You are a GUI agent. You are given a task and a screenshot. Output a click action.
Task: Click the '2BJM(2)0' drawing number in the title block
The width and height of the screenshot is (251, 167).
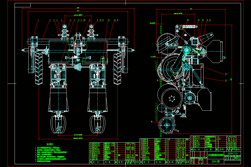(x=232, y=153)
